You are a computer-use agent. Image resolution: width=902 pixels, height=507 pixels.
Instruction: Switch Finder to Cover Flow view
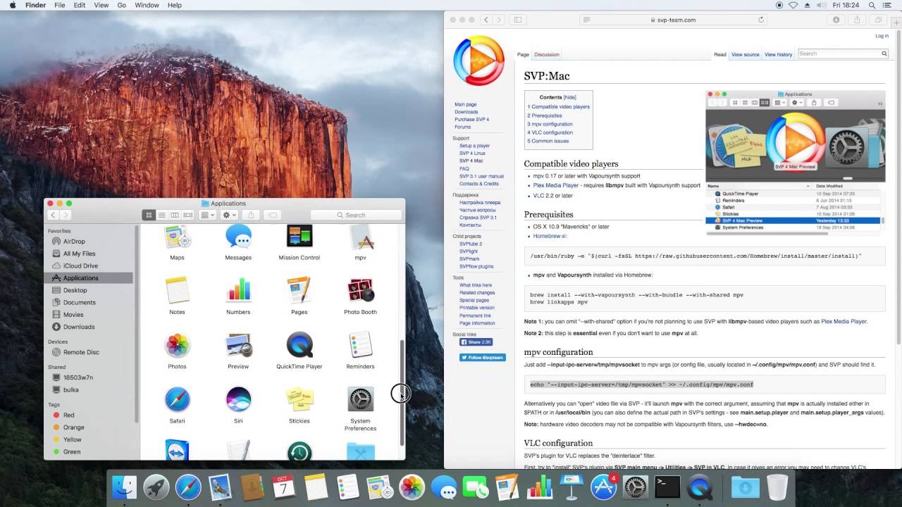coord(187,215)
